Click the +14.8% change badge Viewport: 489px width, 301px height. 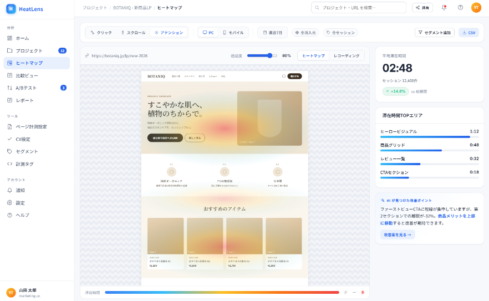pos(395,91)
